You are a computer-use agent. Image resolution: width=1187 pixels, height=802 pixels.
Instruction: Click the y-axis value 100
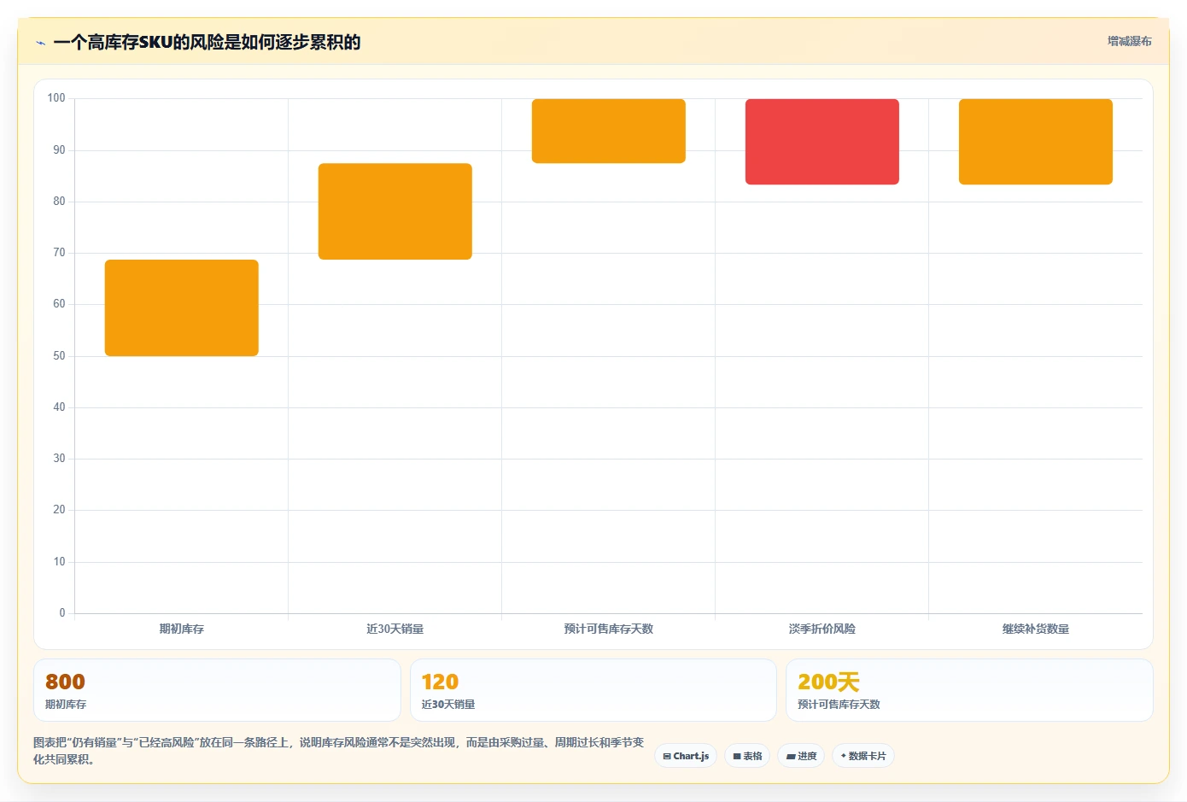56,98
